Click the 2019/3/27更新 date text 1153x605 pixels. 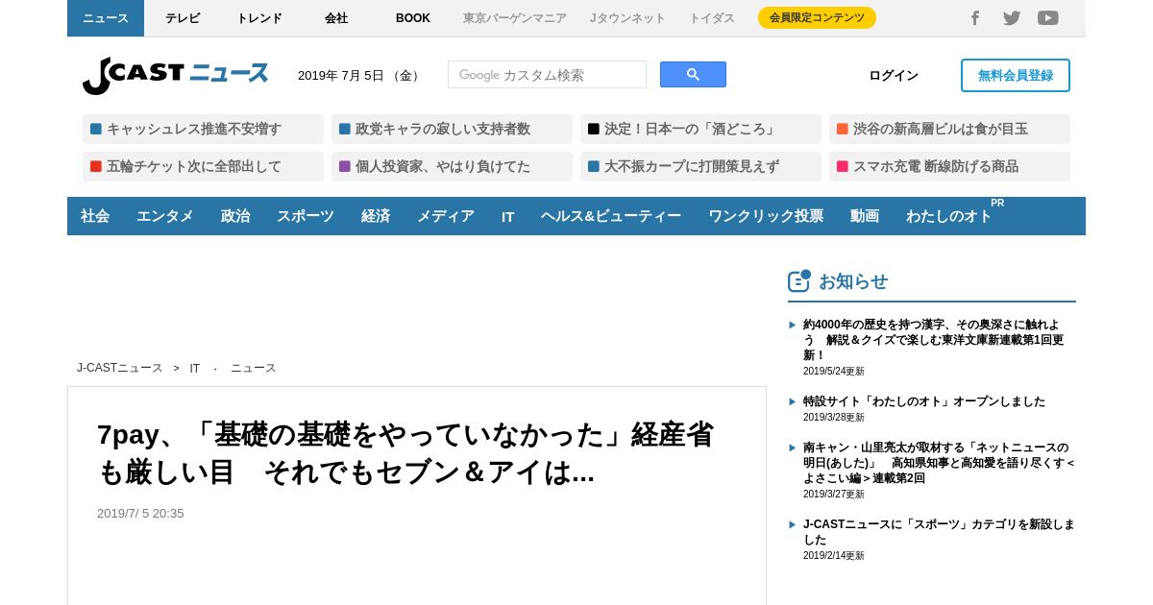click(834, 494)
